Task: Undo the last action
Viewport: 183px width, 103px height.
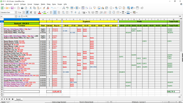Action: 52,8
